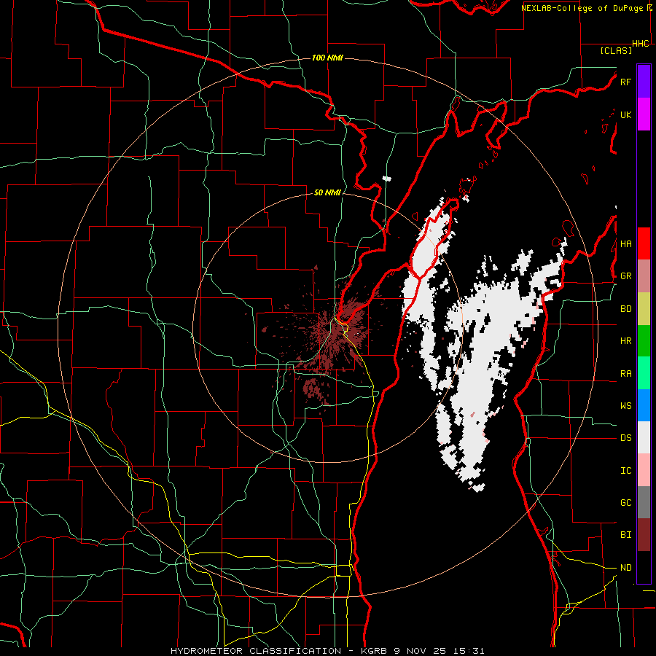Click the 'RA' legend label
The image size is (656, 656).
point(625,374)
